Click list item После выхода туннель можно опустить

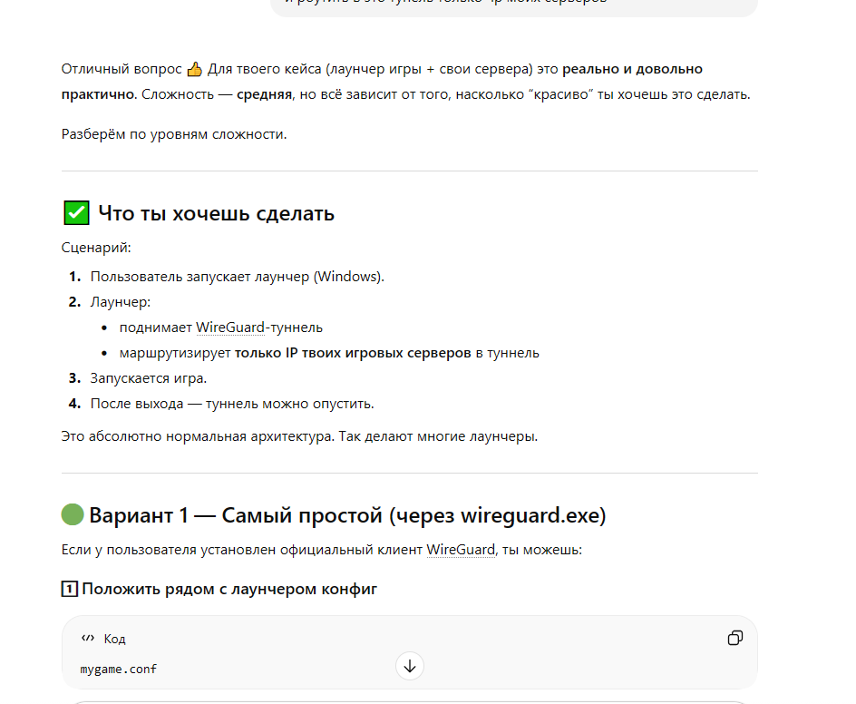[x=232, y=404]
